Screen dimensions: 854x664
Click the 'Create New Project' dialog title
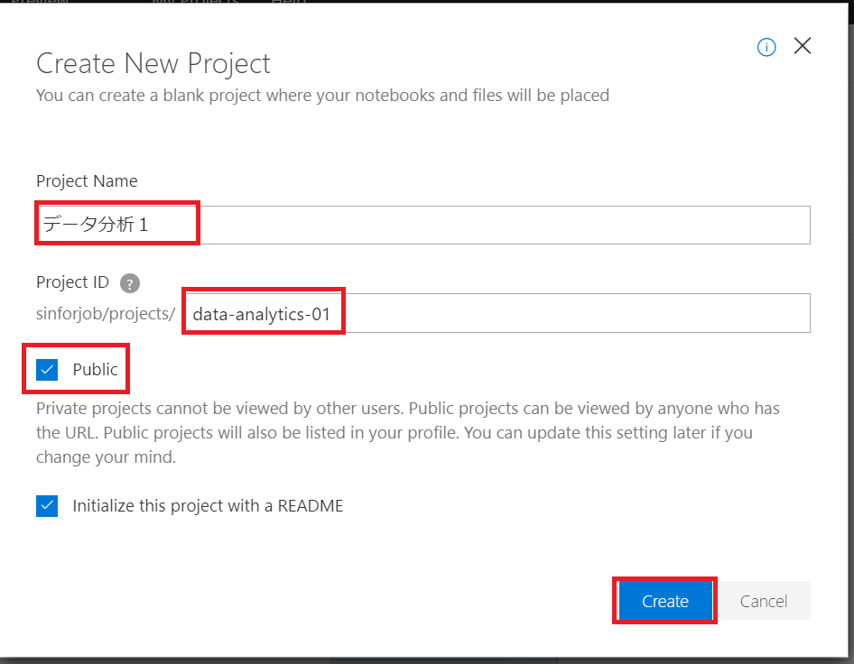click(153, 64)
